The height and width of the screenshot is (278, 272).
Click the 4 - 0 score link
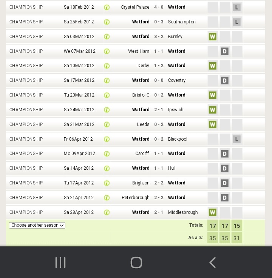pyautogui.click(x=159, y=7)
